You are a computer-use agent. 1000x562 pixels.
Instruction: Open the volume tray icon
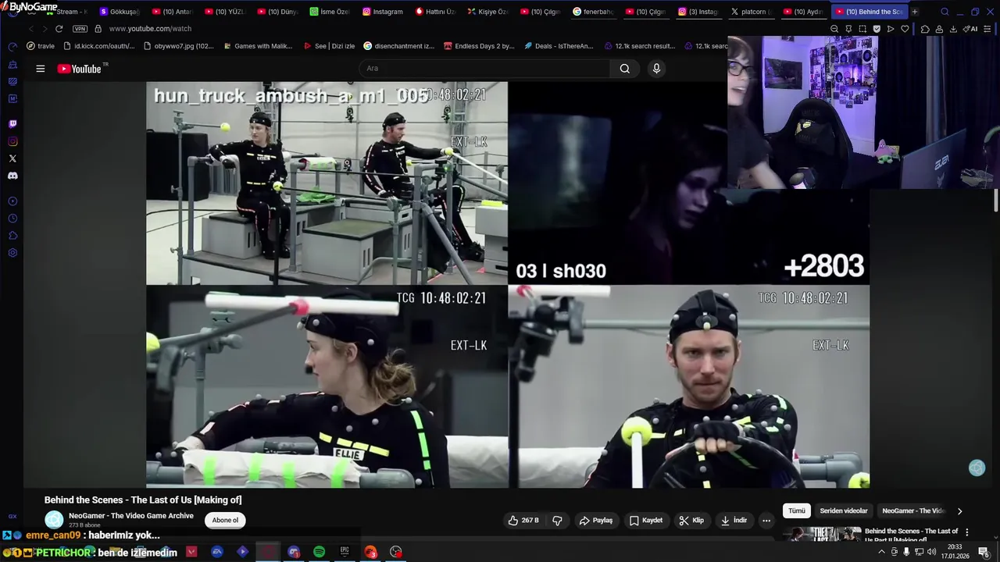click(931, 552)
